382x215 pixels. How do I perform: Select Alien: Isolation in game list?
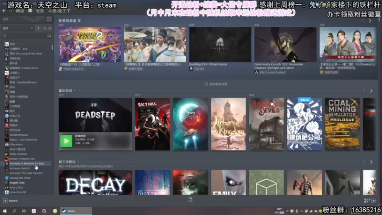(19, 154)
